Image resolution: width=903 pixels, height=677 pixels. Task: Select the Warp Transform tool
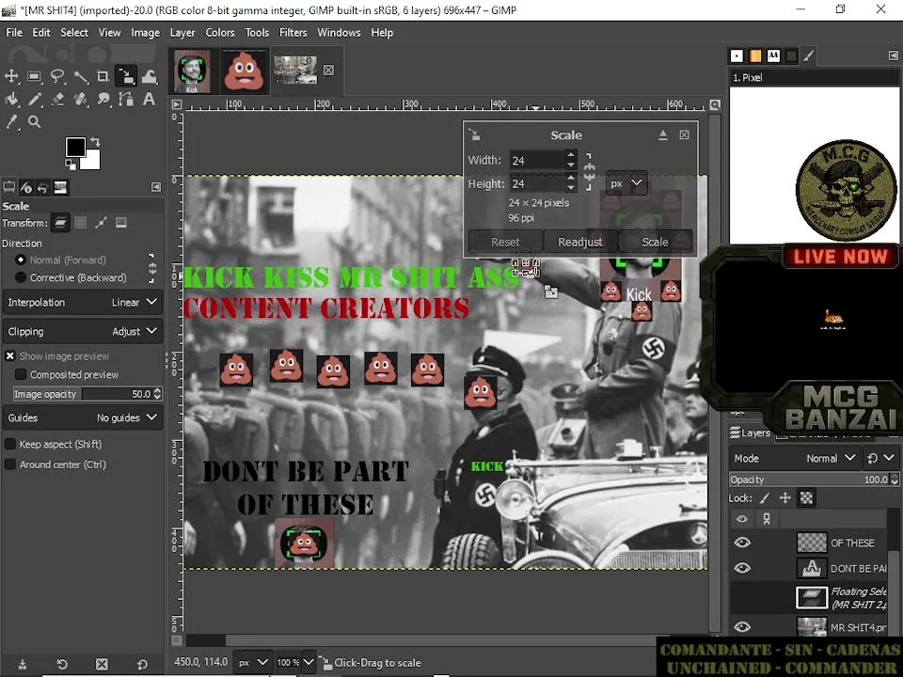[150, 76]
